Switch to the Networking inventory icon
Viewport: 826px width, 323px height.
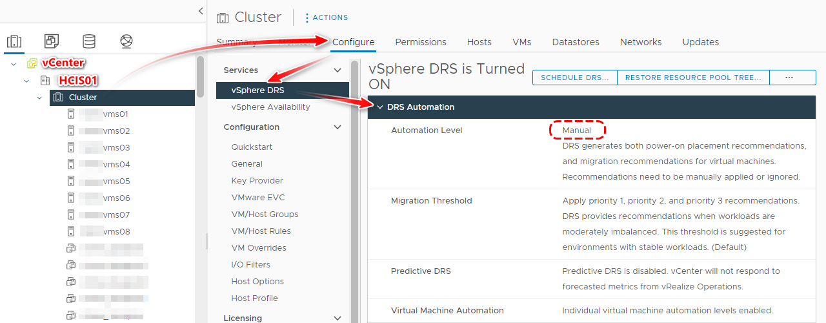coord(126,41)
